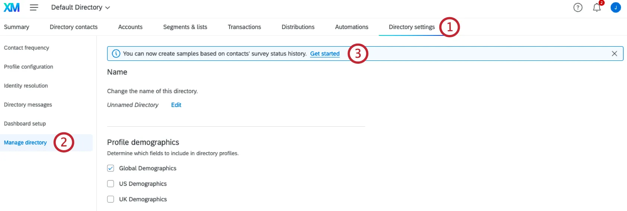Viewport: 627px width, 211px height.
Task: Dismiss the samples info banner
Action: tap(614, 54)
